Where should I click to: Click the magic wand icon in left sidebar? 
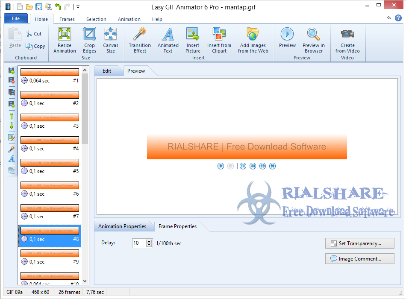point(12,149)
